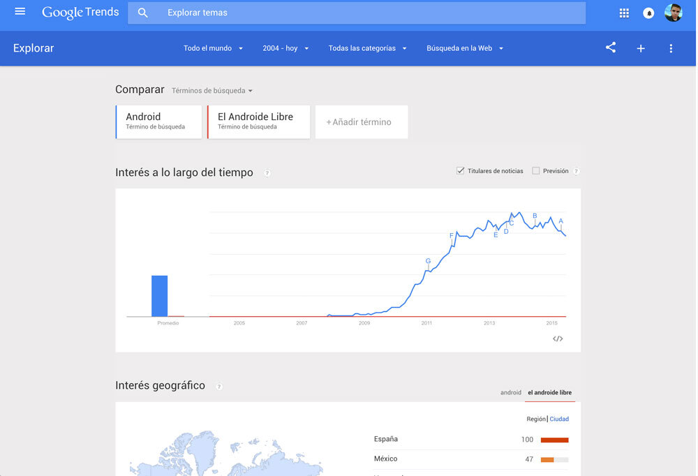Open the 2004 - hoy date range dropdown
Image resolution: width=698 pixels, height=476 pixels.
[285, 48]
